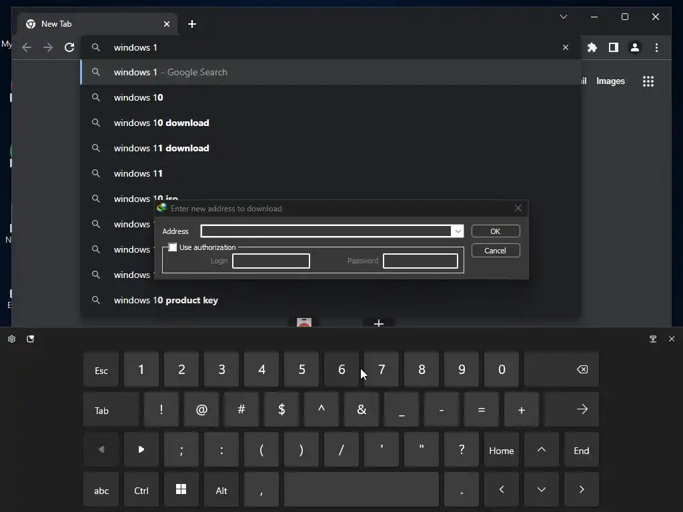Go to the previous symbols page on the keyboard
The height and width of the screenshot is (512, 683).
click(x=101, y=450)
